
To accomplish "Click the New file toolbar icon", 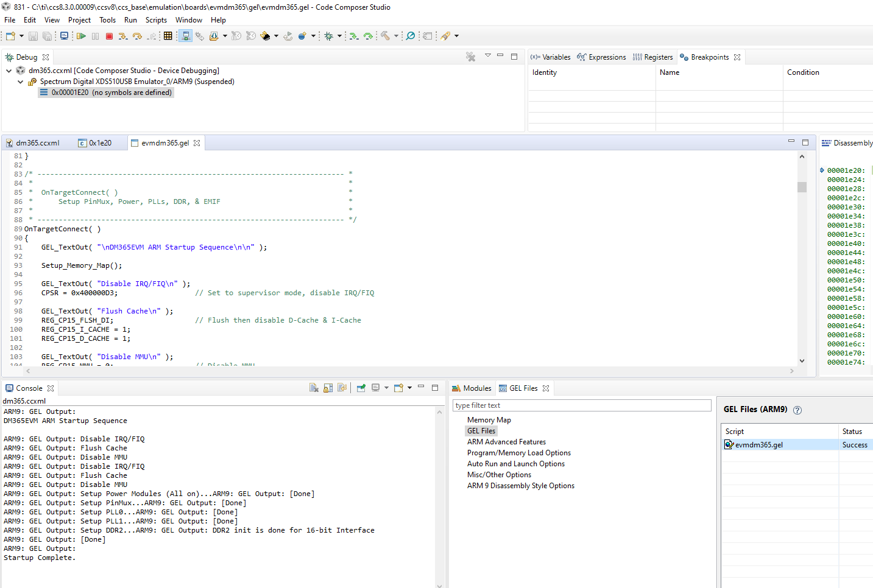I will [10, 36].
